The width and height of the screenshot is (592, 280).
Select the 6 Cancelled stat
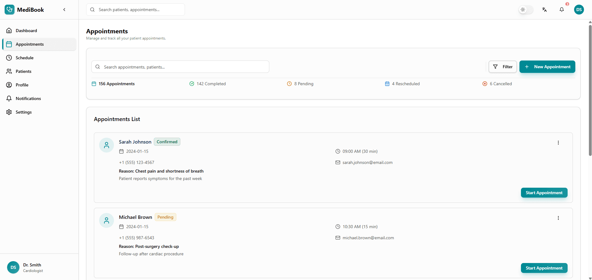(x=497, y=84)
